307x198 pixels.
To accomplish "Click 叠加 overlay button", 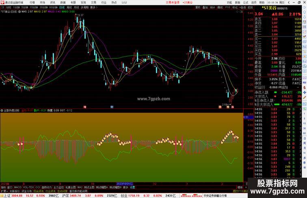I will 205,7.
